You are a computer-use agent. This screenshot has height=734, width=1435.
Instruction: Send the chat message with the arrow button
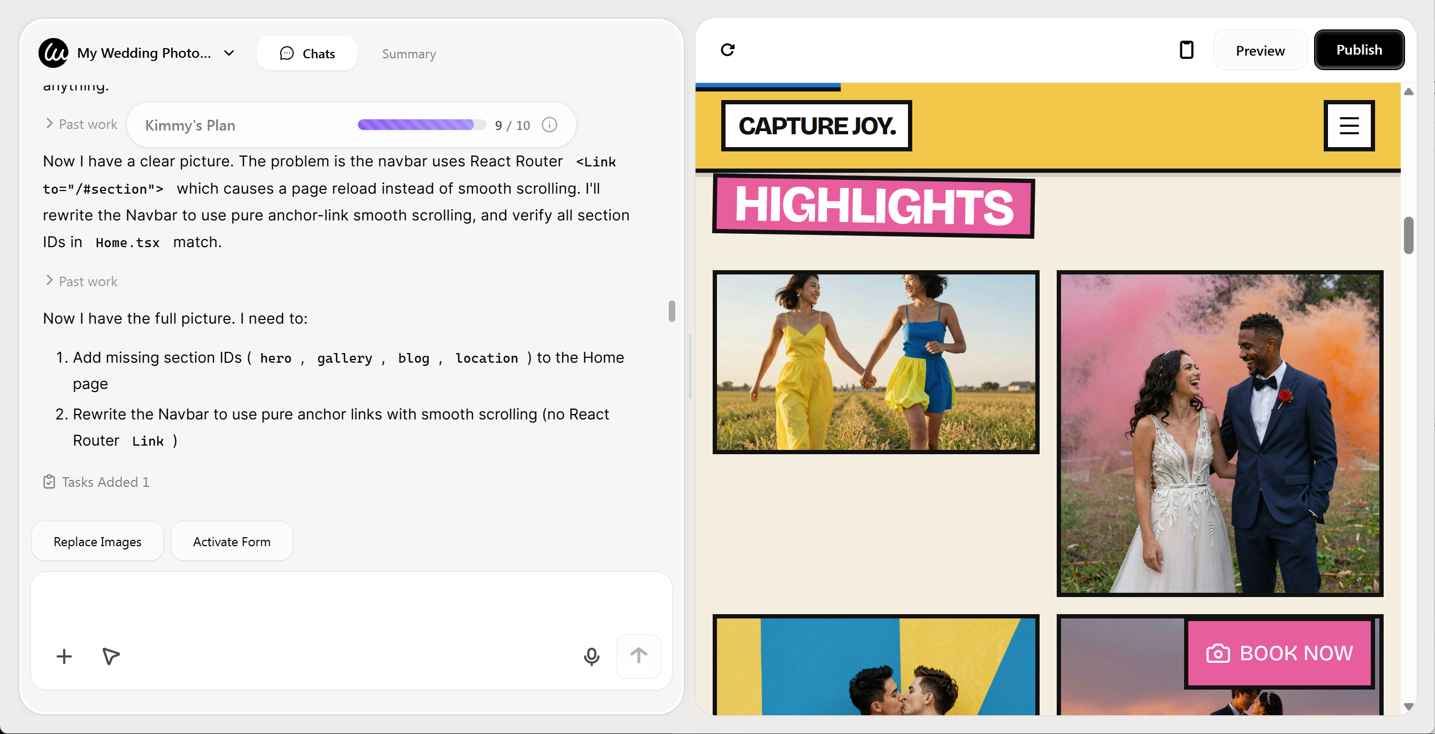[x=638, y=655]
